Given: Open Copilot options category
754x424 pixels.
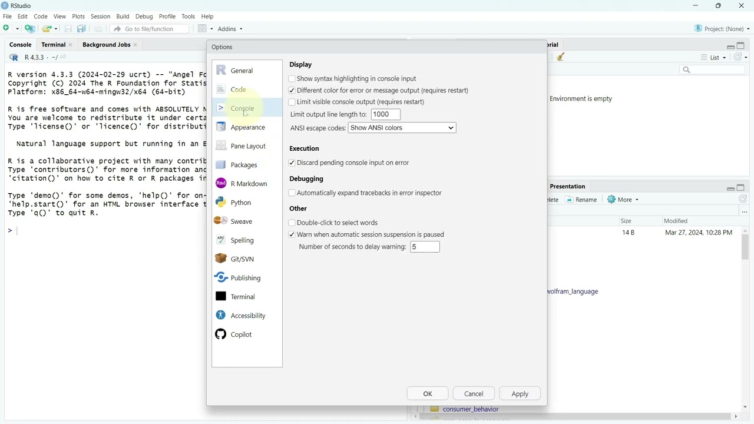Looking at the screenshot, I should pyautogui.click(x=247, y=334).
